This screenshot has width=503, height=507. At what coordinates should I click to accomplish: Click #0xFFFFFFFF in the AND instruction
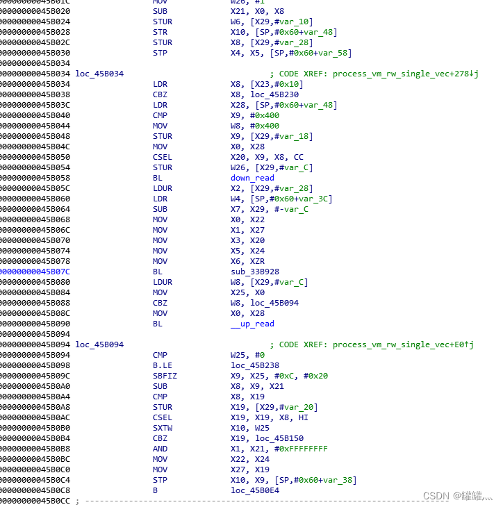pos(301,449)
